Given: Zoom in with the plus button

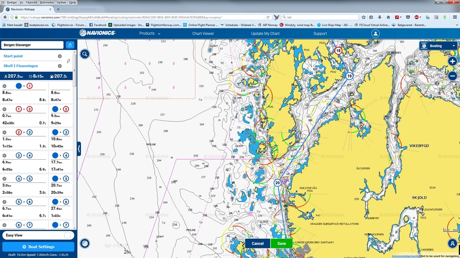Looking at the screenshot, I should pos(452,61).
